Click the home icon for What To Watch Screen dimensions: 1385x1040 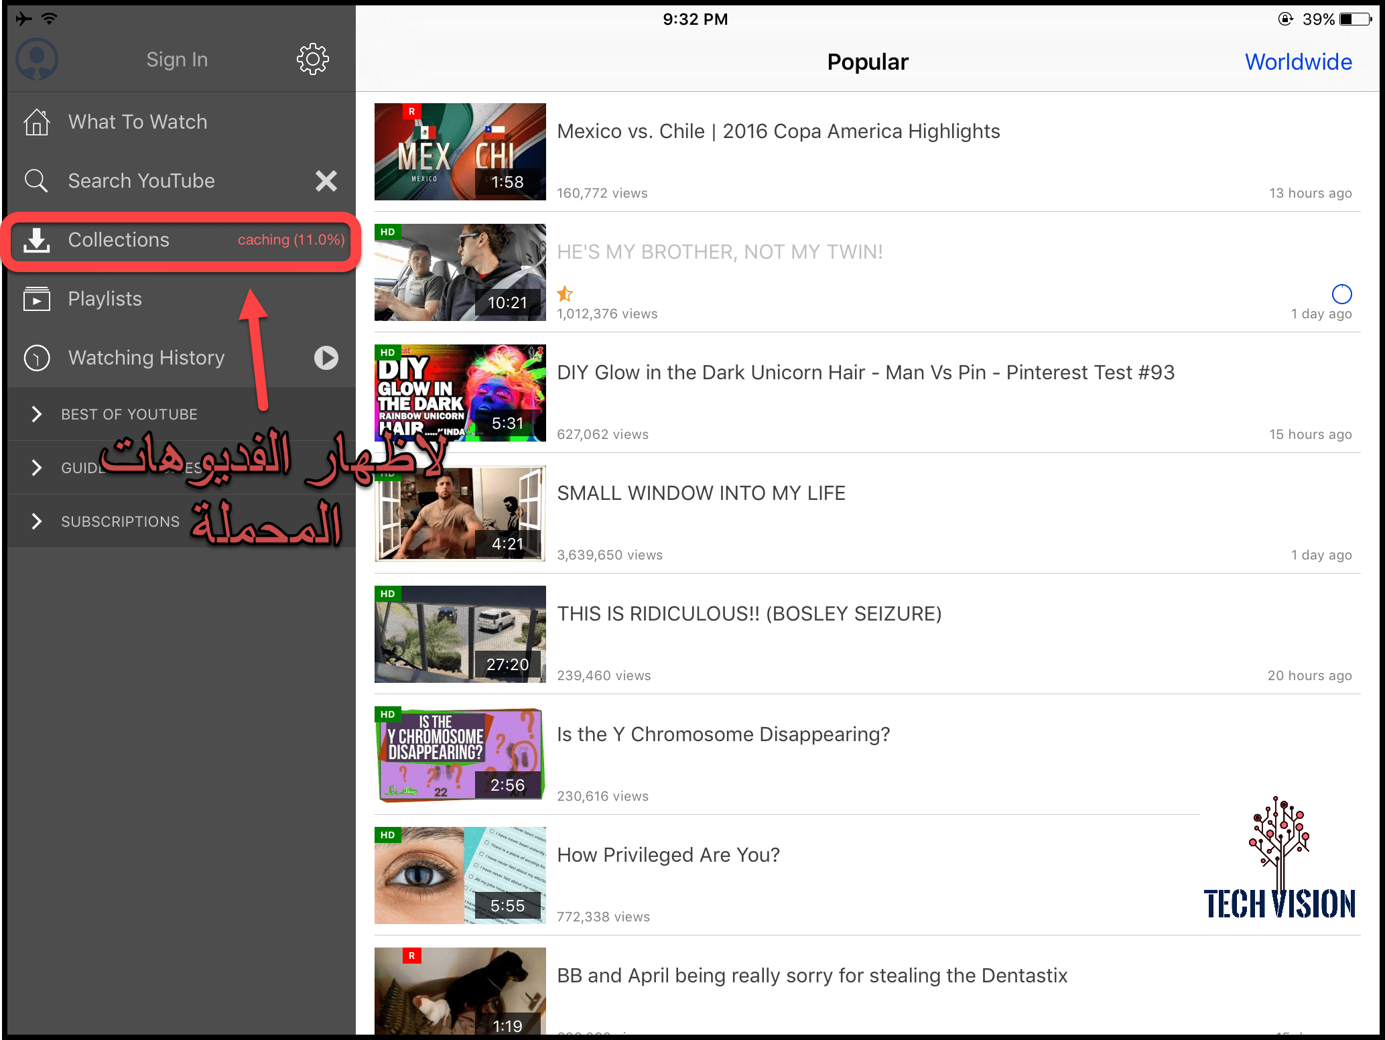37,122
